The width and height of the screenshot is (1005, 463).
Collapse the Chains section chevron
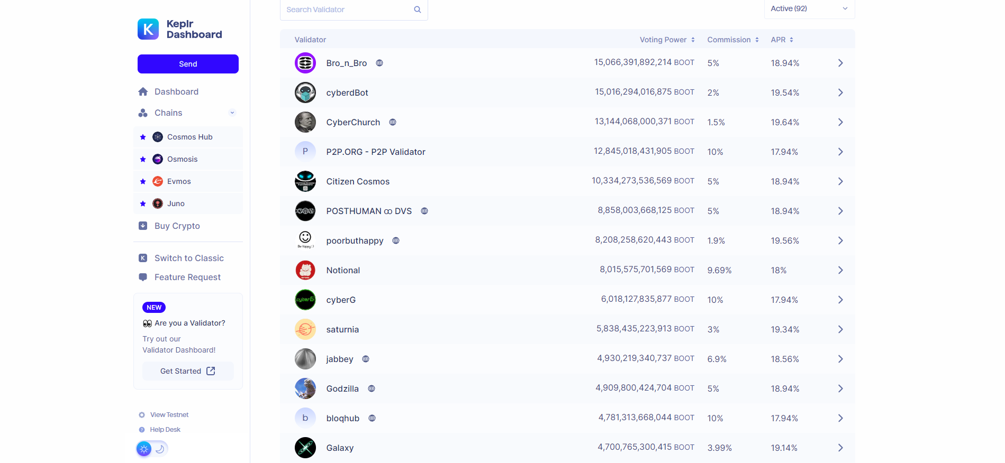(232, 113)
